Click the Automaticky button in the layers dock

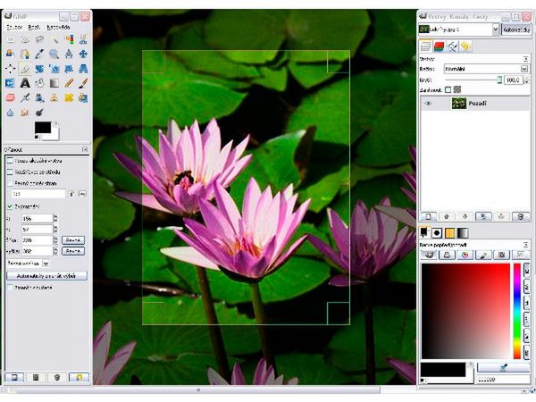coord(516,29)
